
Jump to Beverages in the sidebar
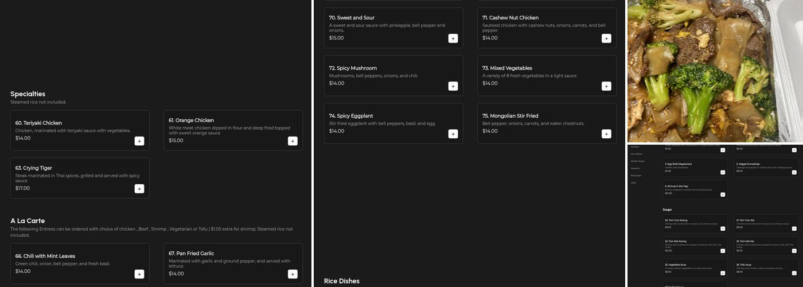(x=636, y=176)
